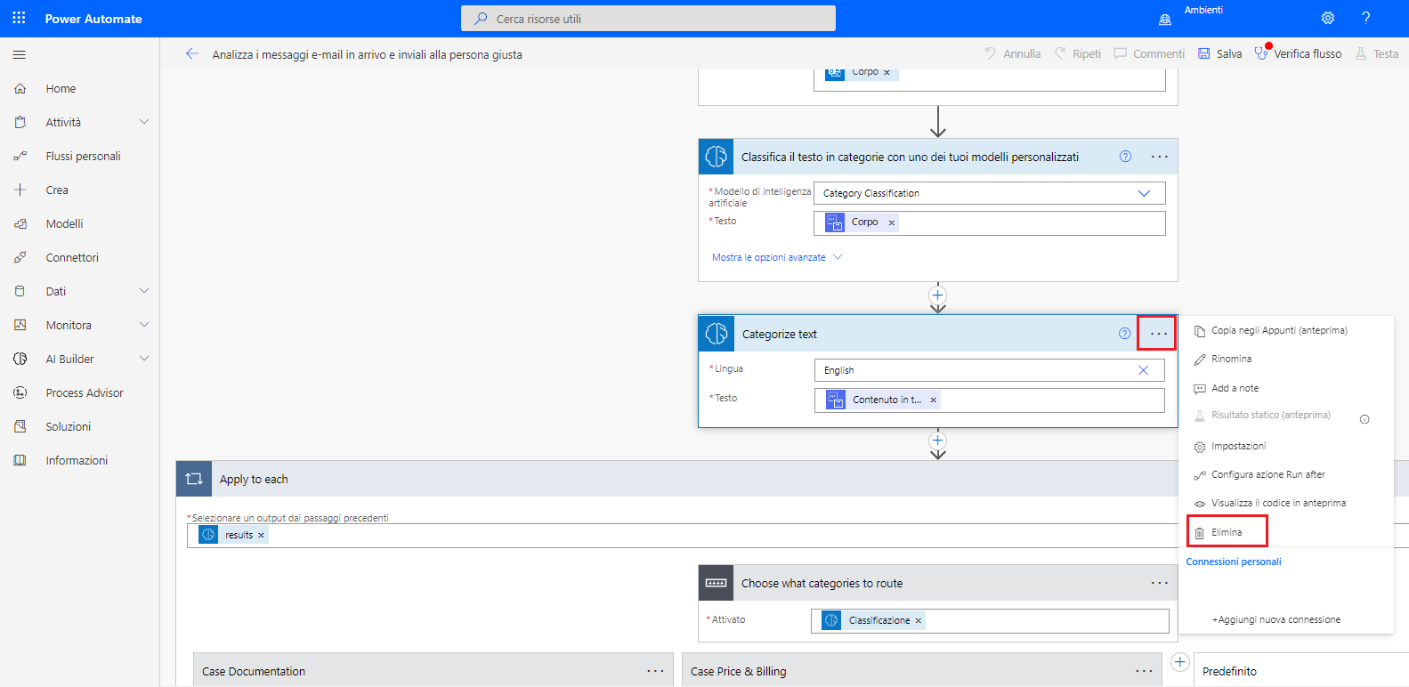Click the Apply to each loop icon

[x=194, y=479]
